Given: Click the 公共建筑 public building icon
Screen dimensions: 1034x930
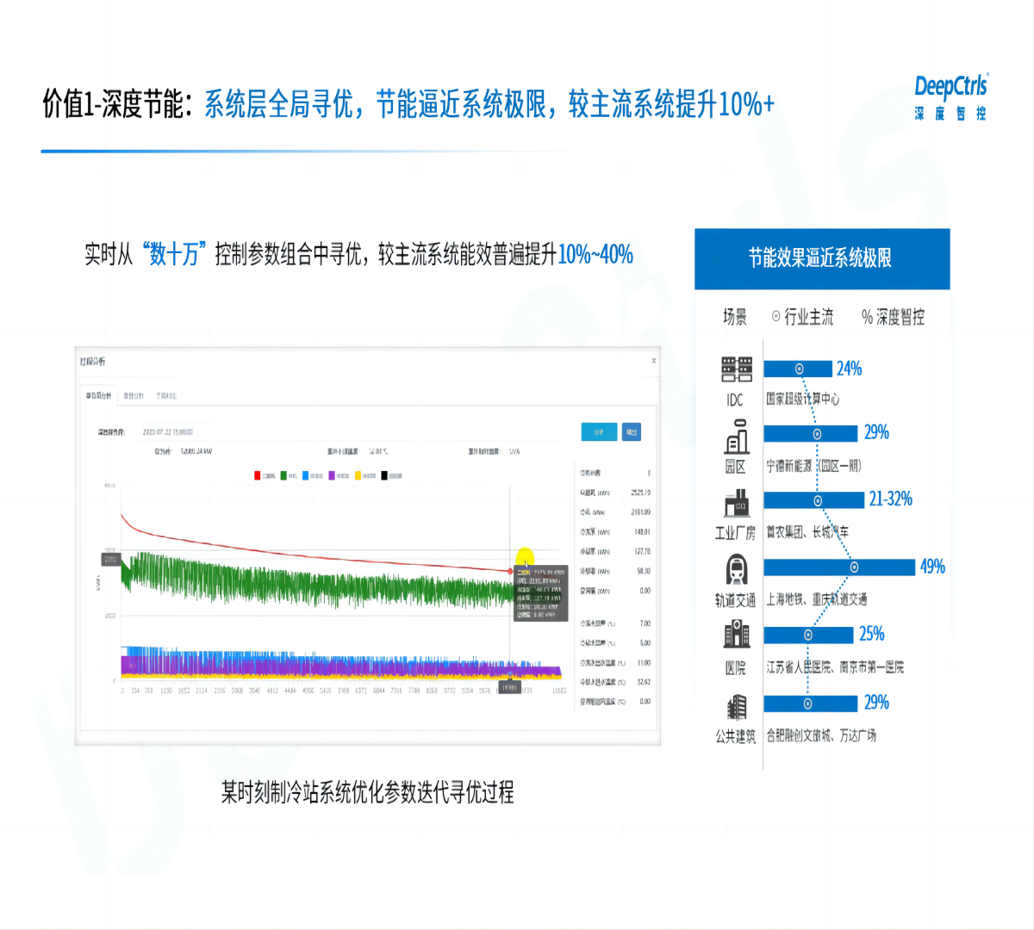Looking at the screenshot, I should [736, 707].
